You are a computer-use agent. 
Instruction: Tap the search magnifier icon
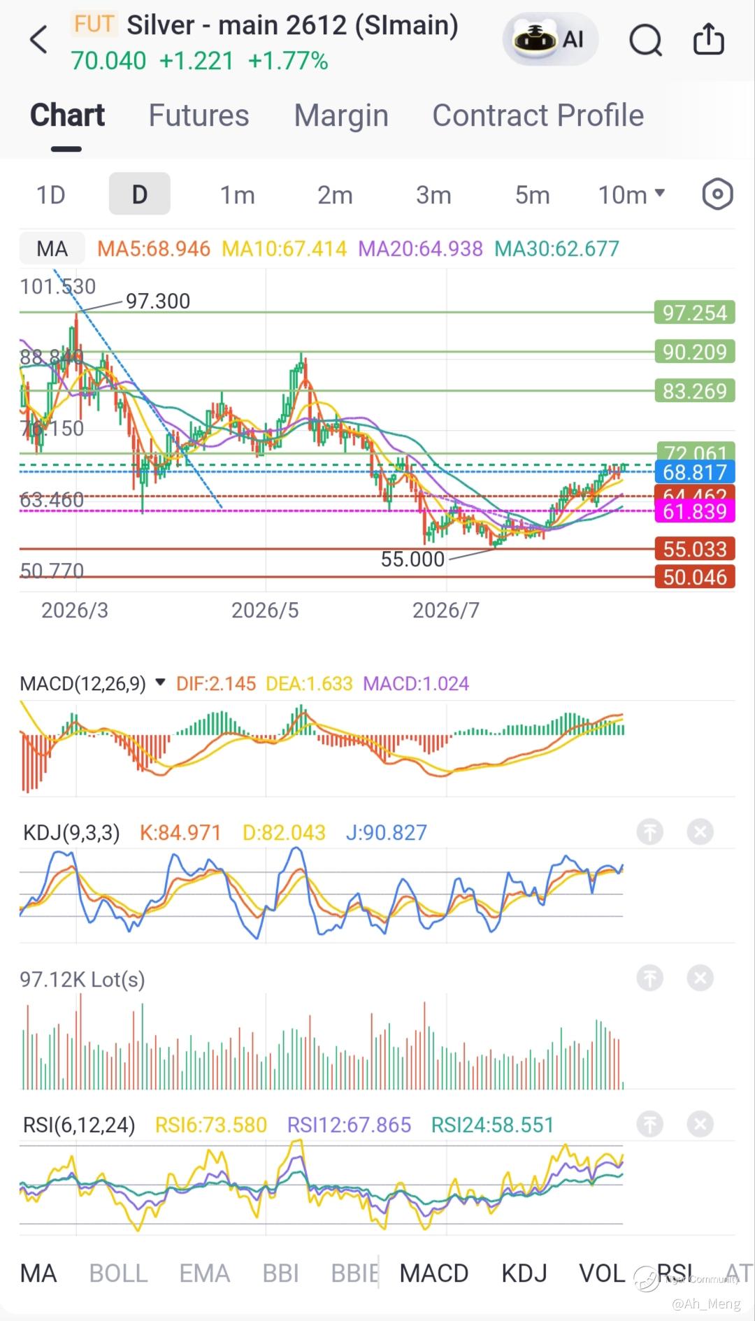[x=645, y=40]
